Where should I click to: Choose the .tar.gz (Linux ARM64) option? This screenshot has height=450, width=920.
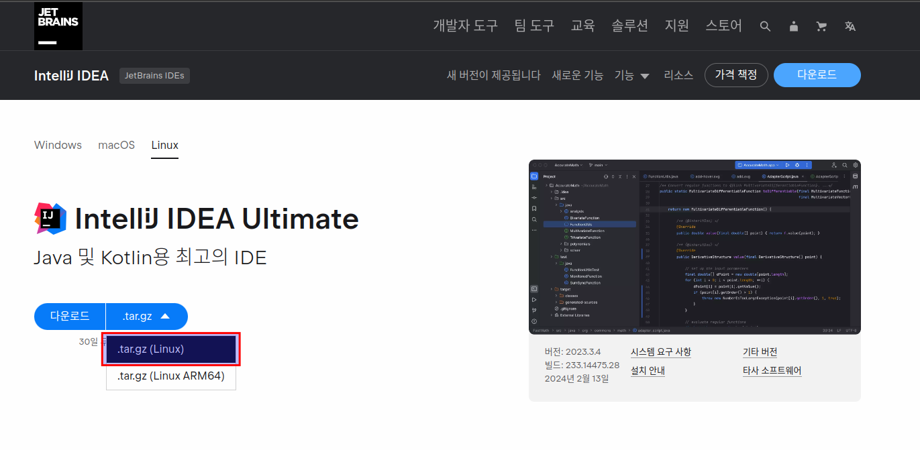point(171,376)
